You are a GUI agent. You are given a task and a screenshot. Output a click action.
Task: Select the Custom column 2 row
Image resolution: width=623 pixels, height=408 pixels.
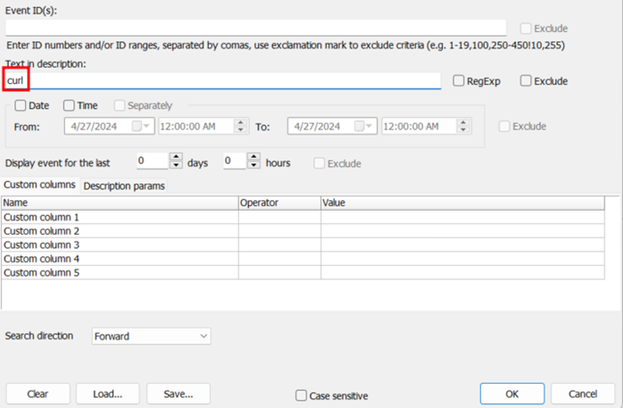tap(303, 231)
